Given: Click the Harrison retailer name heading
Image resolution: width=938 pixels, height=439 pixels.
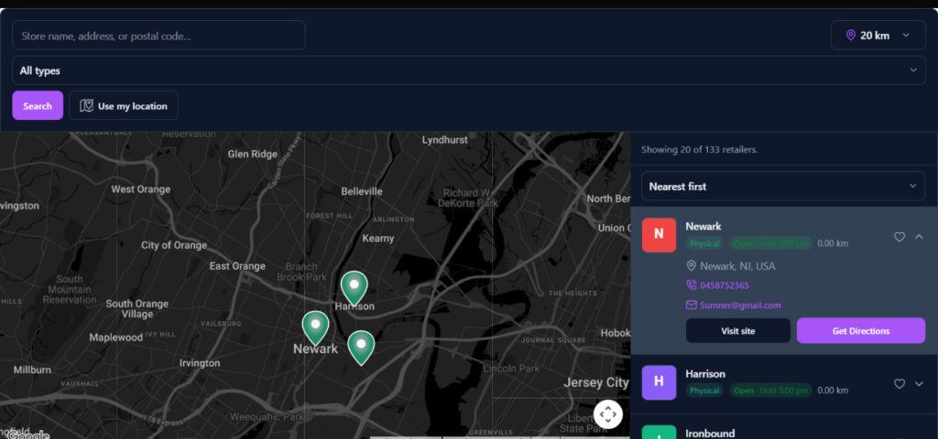Looking at the screenshot, I should click(x=705, y=374).
